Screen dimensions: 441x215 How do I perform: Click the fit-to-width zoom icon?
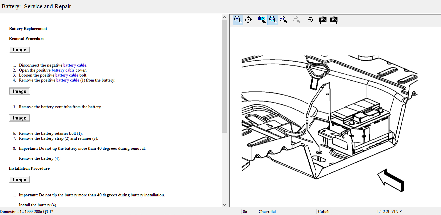click(x=284, y=20)
